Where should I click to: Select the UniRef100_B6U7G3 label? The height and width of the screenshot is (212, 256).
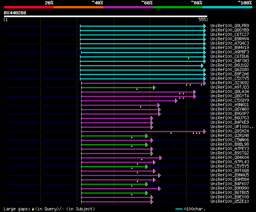coord(230,118)
